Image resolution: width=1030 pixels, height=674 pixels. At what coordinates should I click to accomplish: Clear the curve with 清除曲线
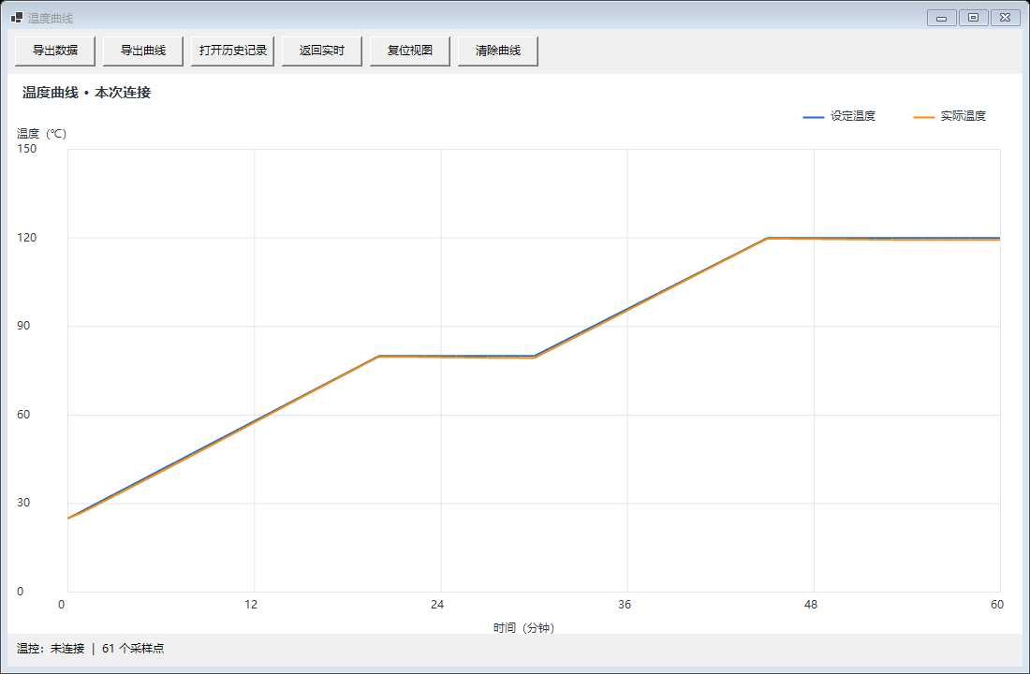coord(498,51)
